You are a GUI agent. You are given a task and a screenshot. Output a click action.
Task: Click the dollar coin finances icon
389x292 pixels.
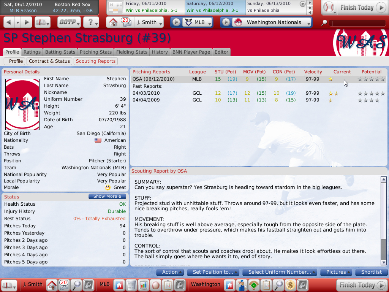(291, 285)
